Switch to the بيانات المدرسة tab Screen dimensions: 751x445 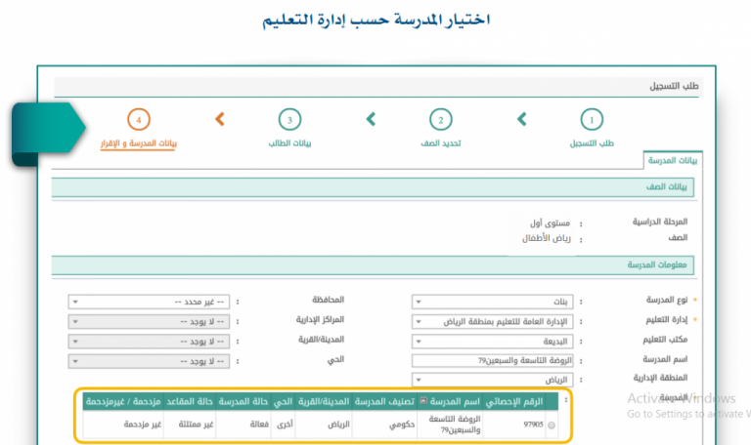tap(673, 160)
